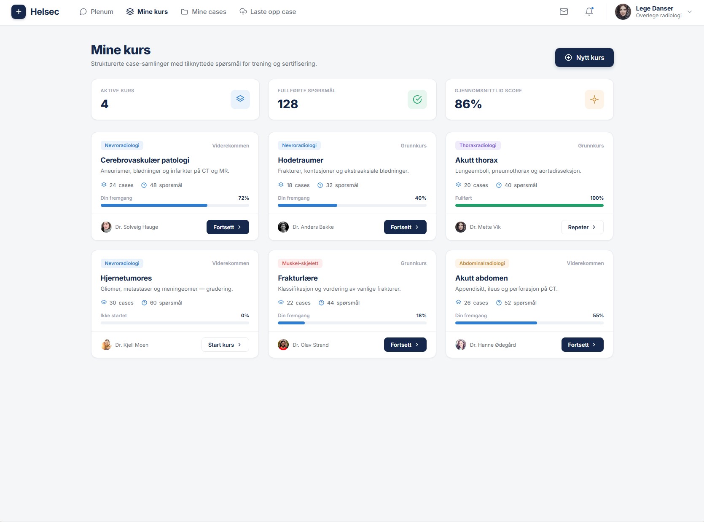704x522 pixels.
Task: Continue the Frakturlære course
Action: click(405, 345)
